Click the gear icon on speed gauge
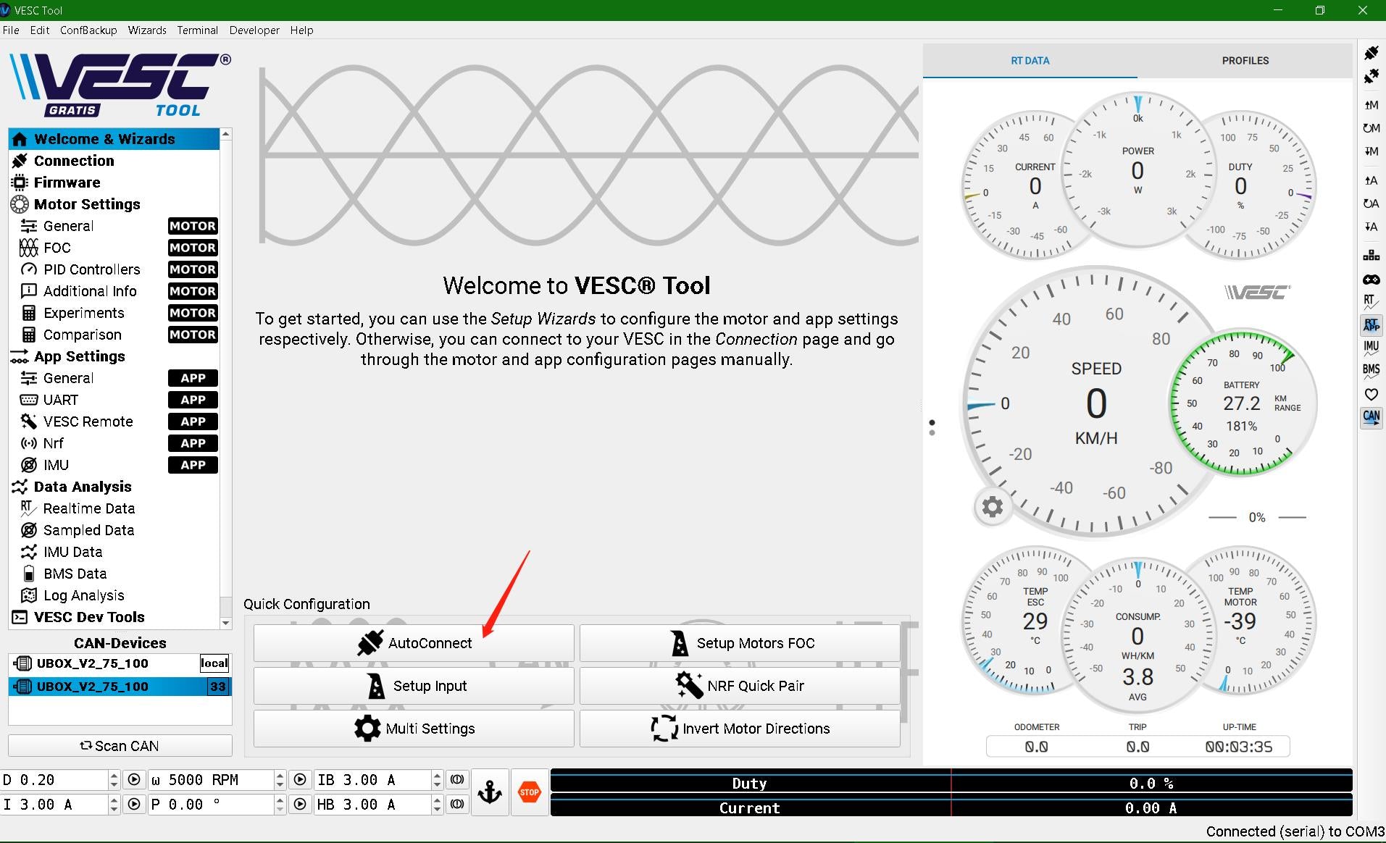1386x843 pixels. tap(992, 507)
